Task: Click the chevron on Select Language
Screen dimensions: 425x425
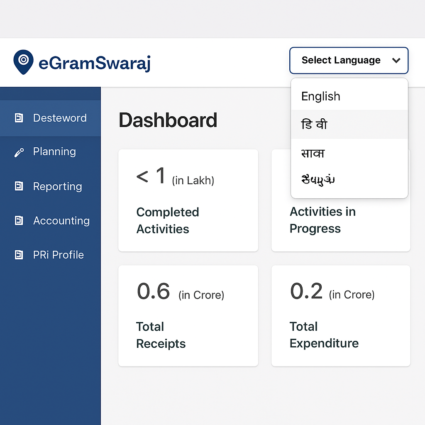Action: point(396,60)
